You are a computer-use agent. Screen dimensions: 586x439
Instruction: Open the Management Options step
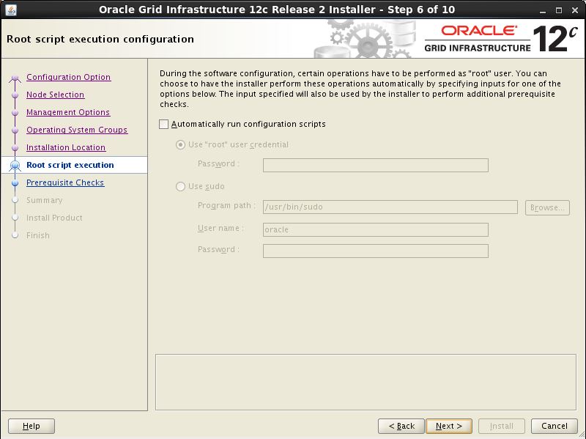click(68, 112)
